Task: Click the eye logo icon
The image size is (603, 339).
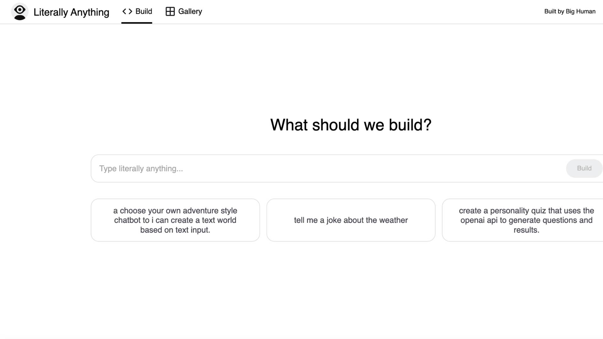Action: [19, 12]
